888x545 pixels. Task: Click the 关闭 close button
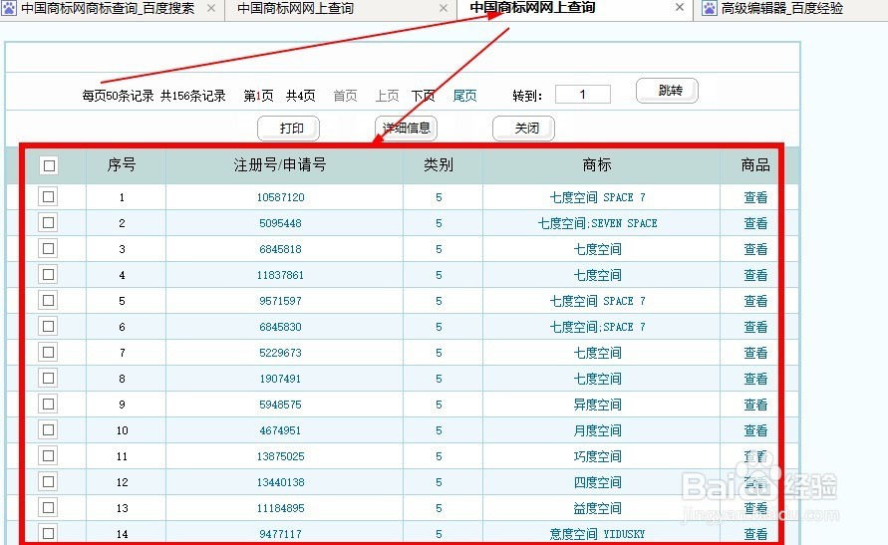pyautogui.click(x=524, y=129)
